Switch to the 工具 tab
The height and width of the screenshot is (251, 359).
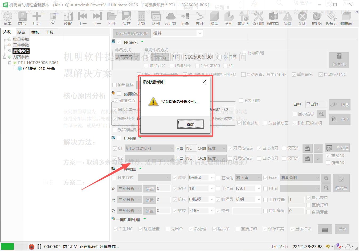coord(50,32)
